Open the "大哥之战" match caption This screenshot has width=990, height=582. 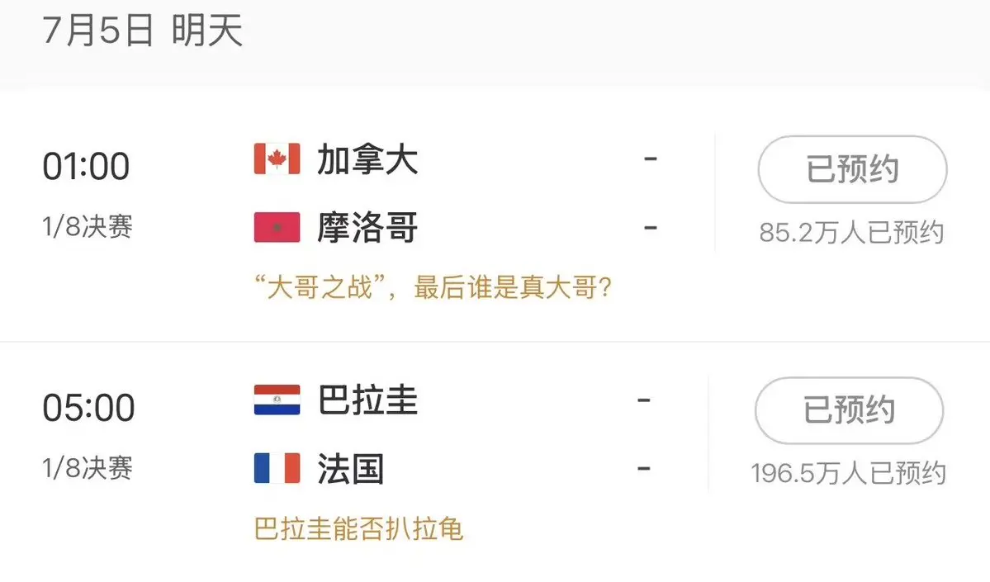pyautogui.click(x=433, y=287)
